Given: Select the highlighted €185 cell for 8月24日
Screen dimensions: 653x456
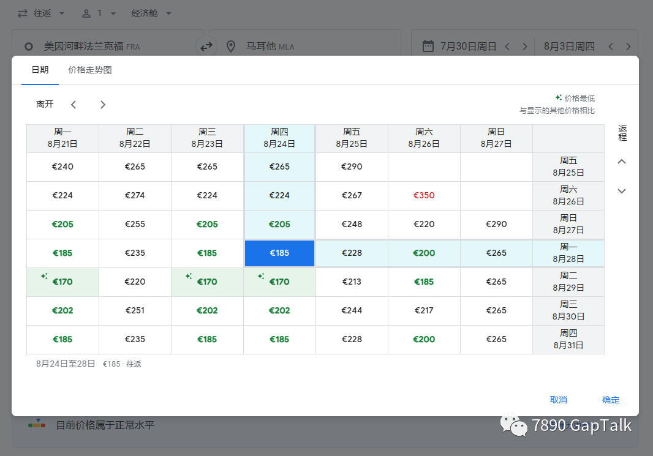Looking at the screenshot, I should [279, 253].
